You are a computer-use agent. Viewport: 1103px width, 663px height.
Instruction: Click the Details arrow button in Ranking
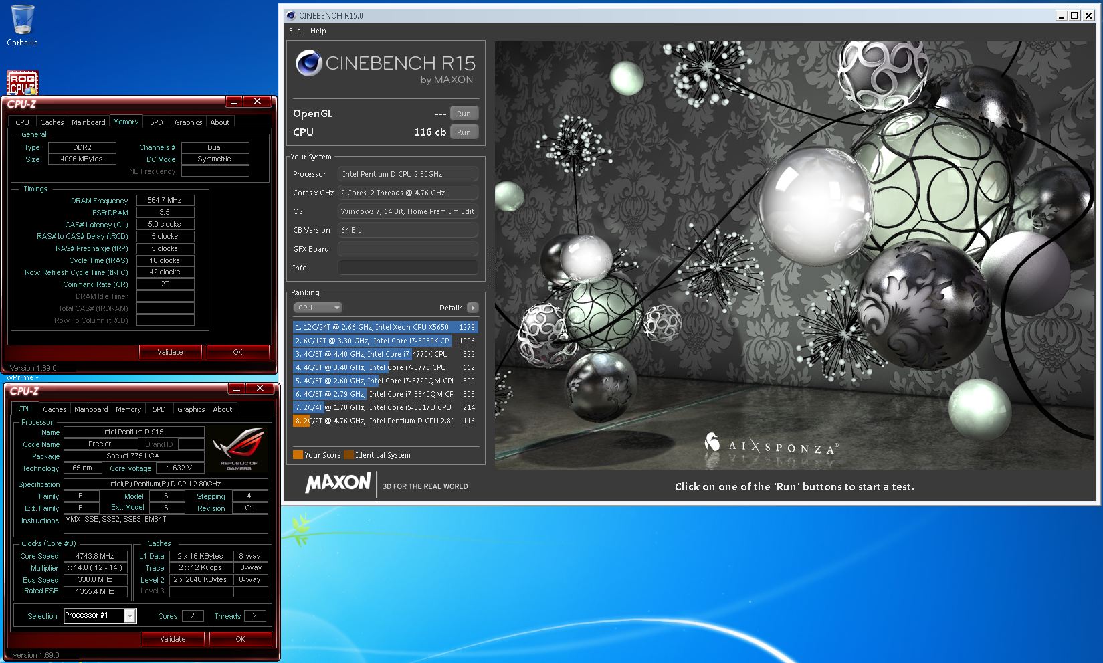[472, 308]
